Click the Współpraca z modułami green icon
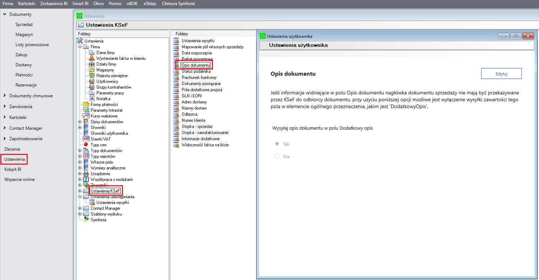 pos(86,179)
